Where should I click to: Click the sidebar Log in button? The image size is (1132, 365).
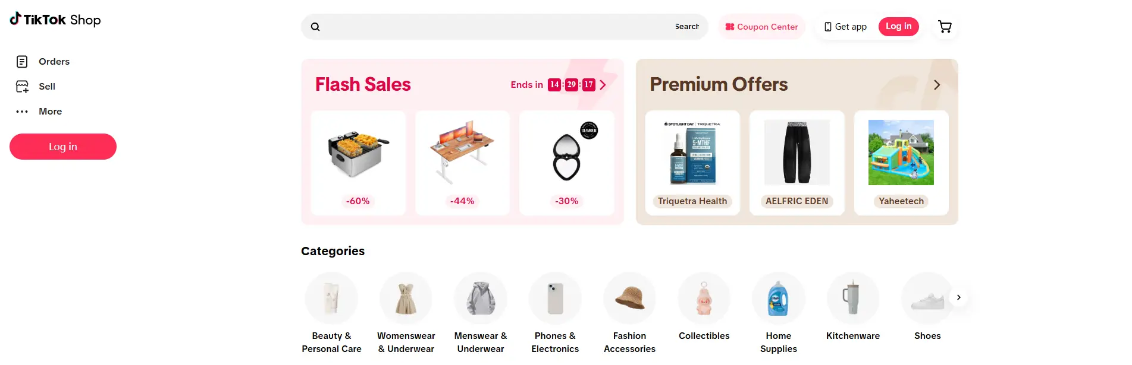pyautogui.click(x=63, y=147)
